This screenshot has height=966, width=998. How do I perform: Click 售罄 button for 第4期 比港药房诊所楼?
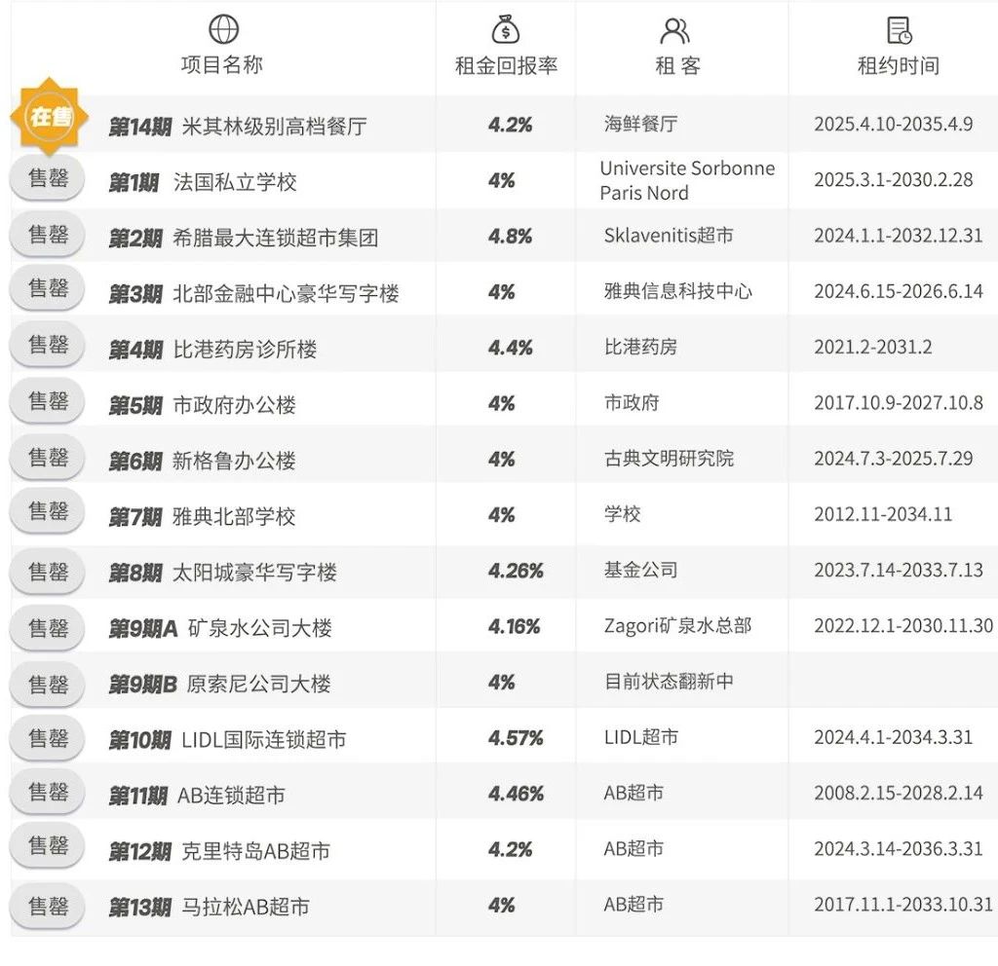point(48,345)
